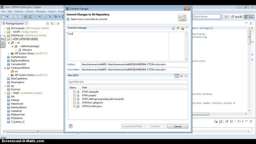
Task: Select the POSAdmin project
Action: (x=17, y=118)
